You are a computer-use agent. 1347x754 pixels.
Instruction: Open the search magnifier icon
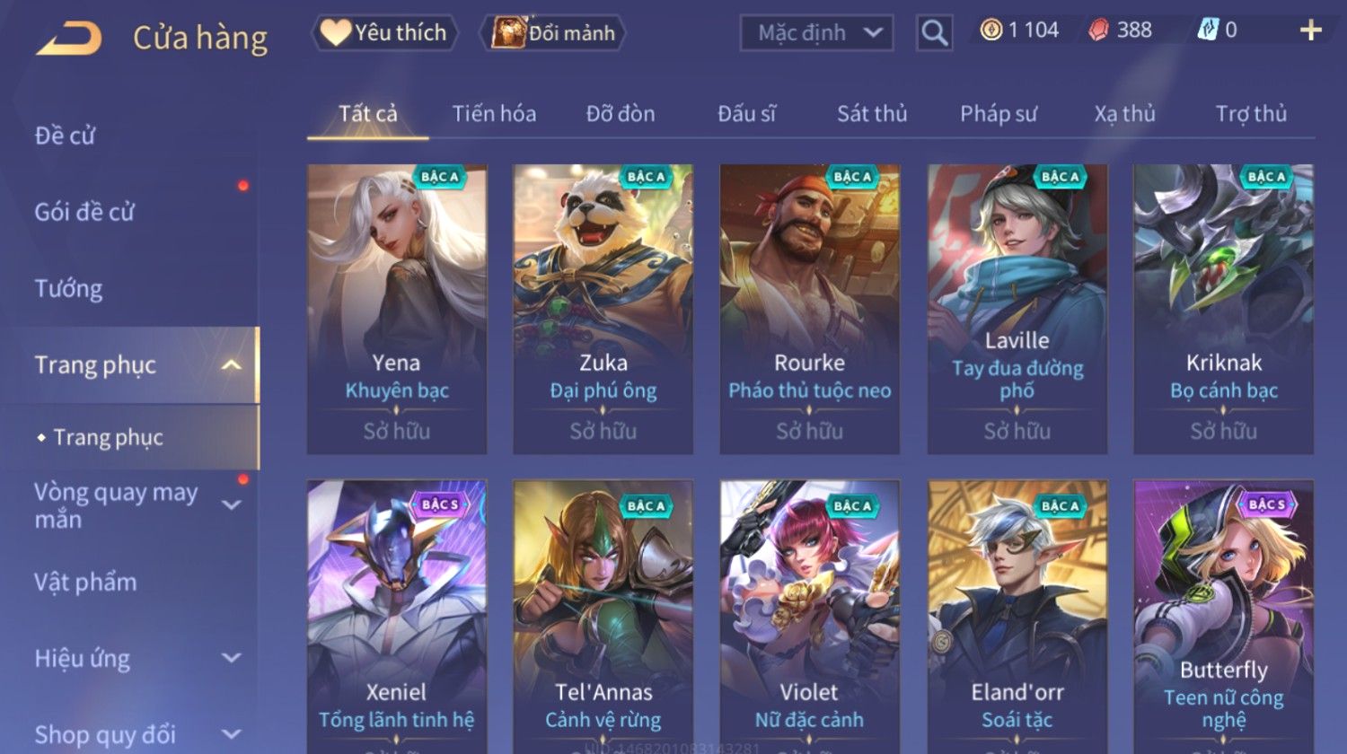[x=934, y=33]
